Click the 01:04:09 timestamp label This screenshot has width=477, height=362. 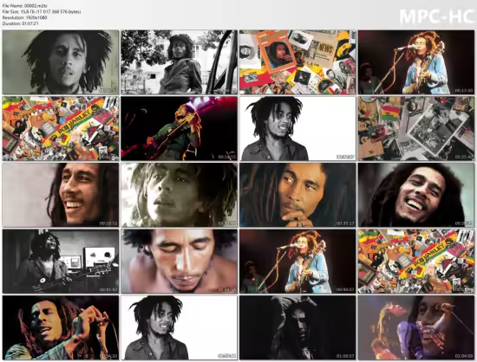tap(464, 356)
